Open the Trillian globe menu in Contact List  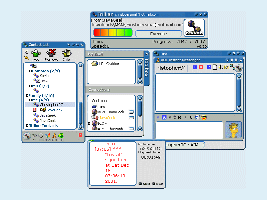click(27, 136)
